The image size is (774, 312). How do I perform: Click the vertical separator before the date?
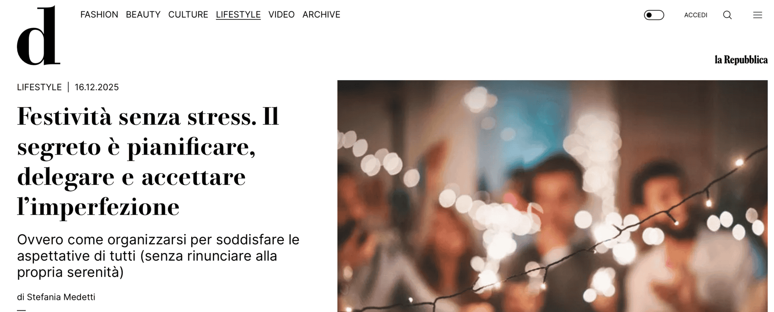click(x=68, y=87)
